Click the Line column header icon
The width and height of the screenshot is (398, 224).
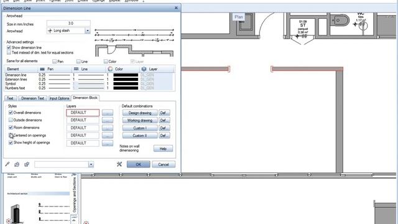(76, 69)
